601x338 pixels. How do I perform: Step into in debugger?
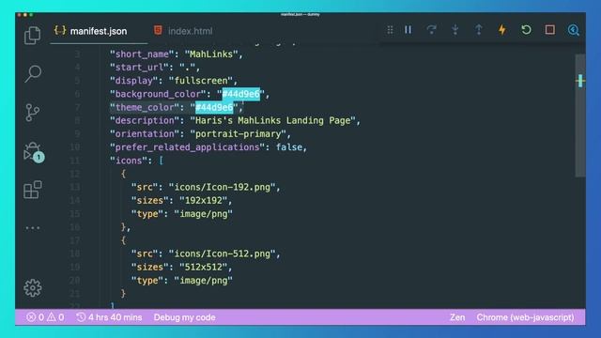coord(455,29)
